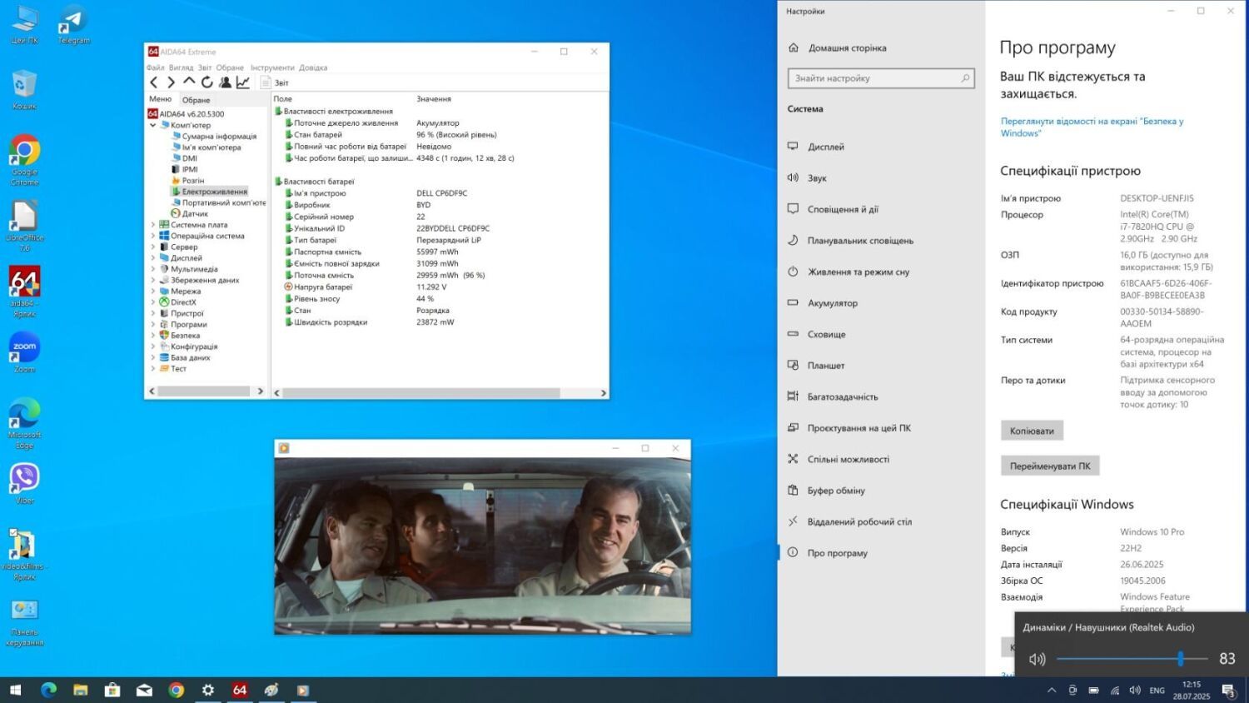Image resolution: width=1249 pixels, height=703 pixels.
Task: Expand the Мультимедіа tree node
Action: tap(153, 269)
